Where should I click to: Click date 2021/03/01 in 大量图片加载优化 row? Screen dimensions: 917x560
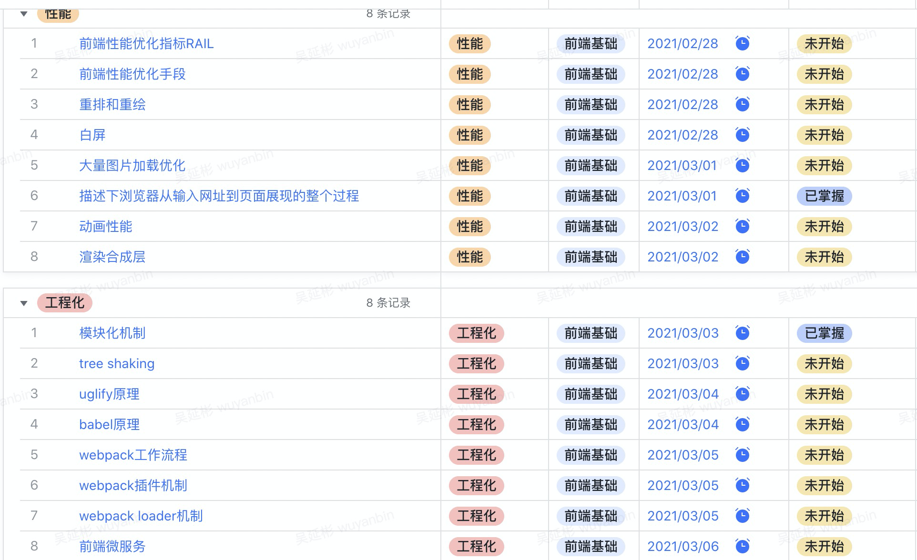point(682,165)
